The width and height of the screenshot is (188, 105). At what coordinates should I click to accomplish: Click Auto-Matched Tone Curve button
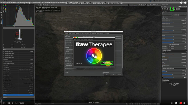(x=174, y=44)
